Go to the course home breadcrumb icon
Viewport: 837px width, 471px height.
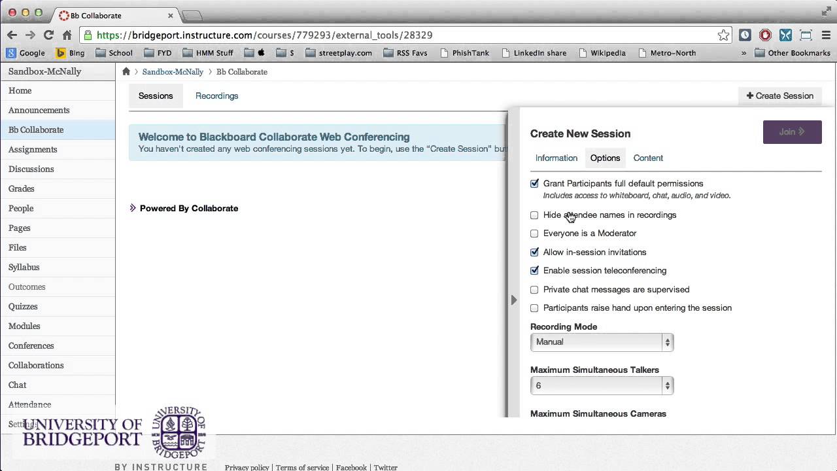point(126,71)
